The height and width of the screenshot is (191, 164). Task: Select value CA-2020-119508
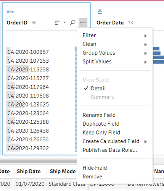pos(28,96)
